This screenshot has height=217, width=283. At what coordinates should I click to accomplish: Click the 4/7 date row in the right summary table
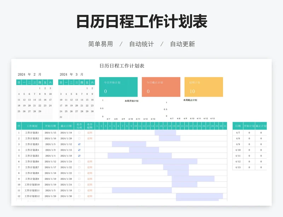click(238, 133)
